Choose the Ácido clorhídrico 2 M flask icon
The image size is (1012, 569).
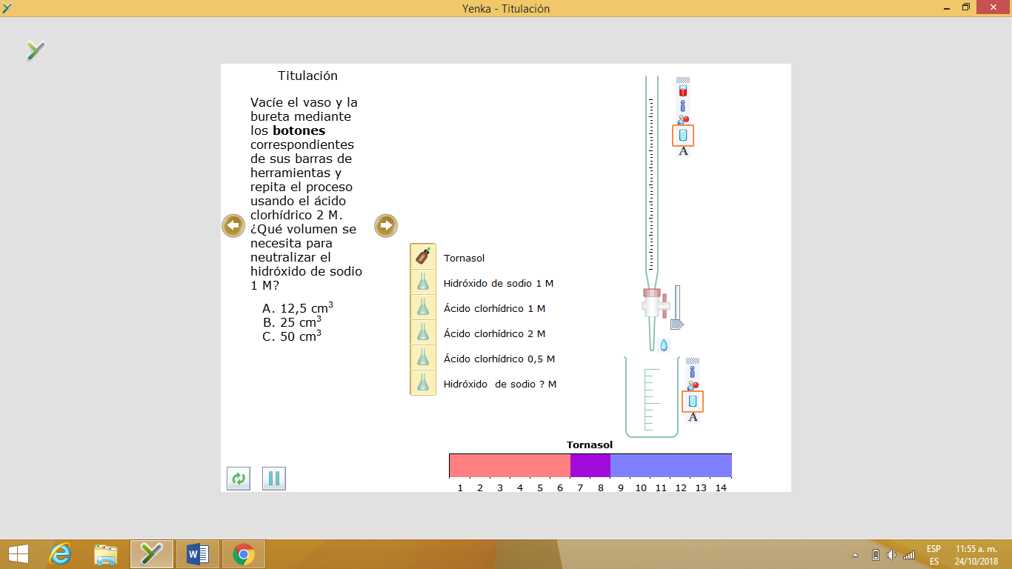(423, 333)
